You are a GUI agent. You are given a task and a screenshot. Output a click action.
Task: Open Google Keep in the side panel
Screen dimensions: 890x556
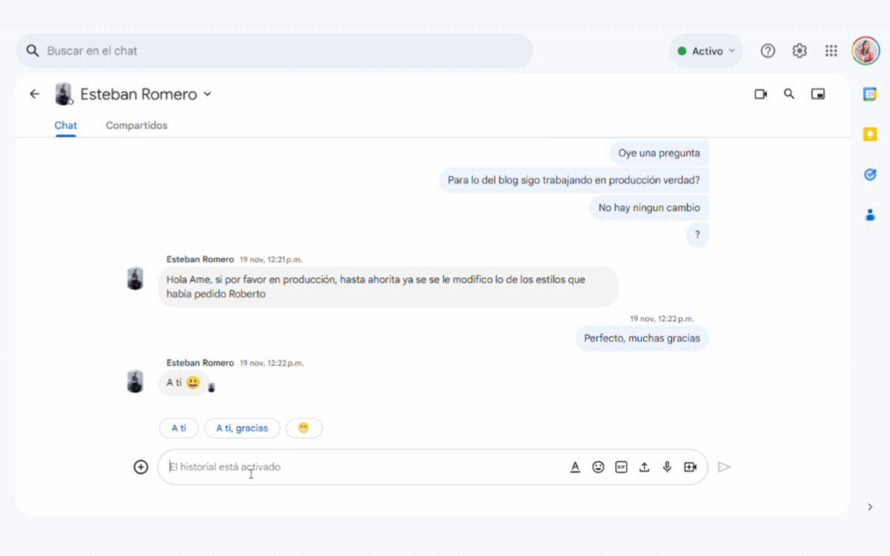(x=870, y=134)
